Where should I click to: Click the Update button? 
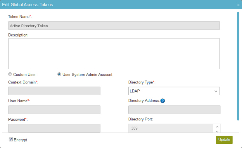224,140
